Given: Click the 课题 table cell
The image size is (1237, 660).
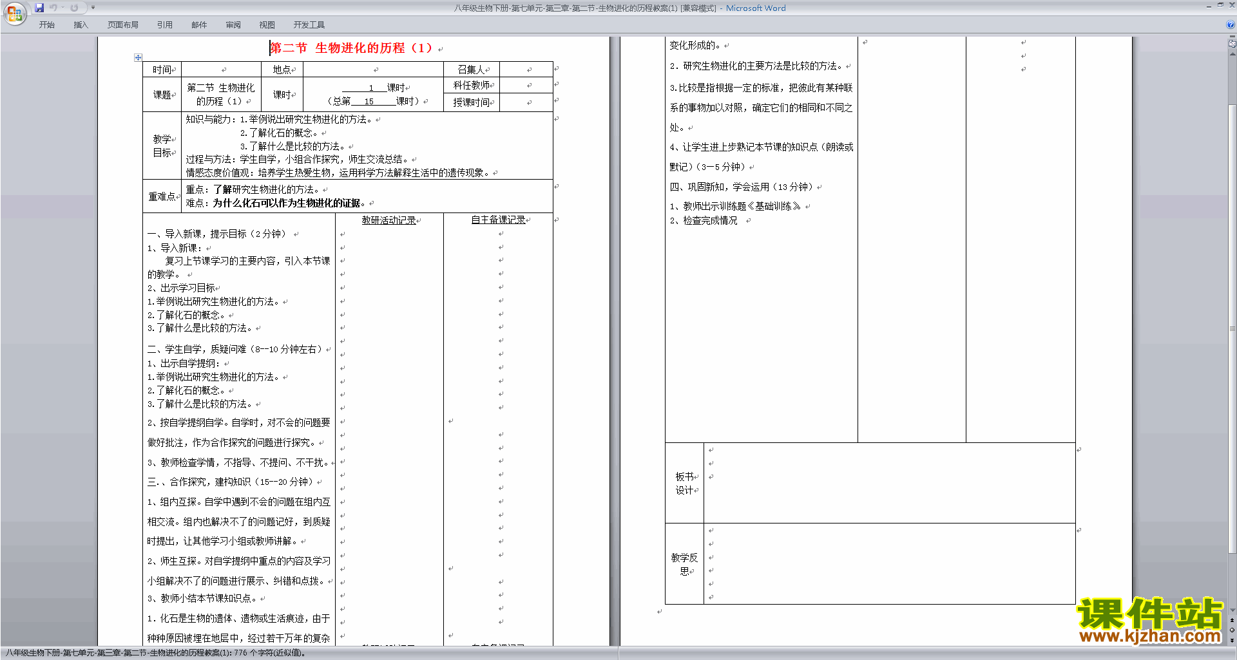Looking at the screenshot, I should [x=162, y=95].
